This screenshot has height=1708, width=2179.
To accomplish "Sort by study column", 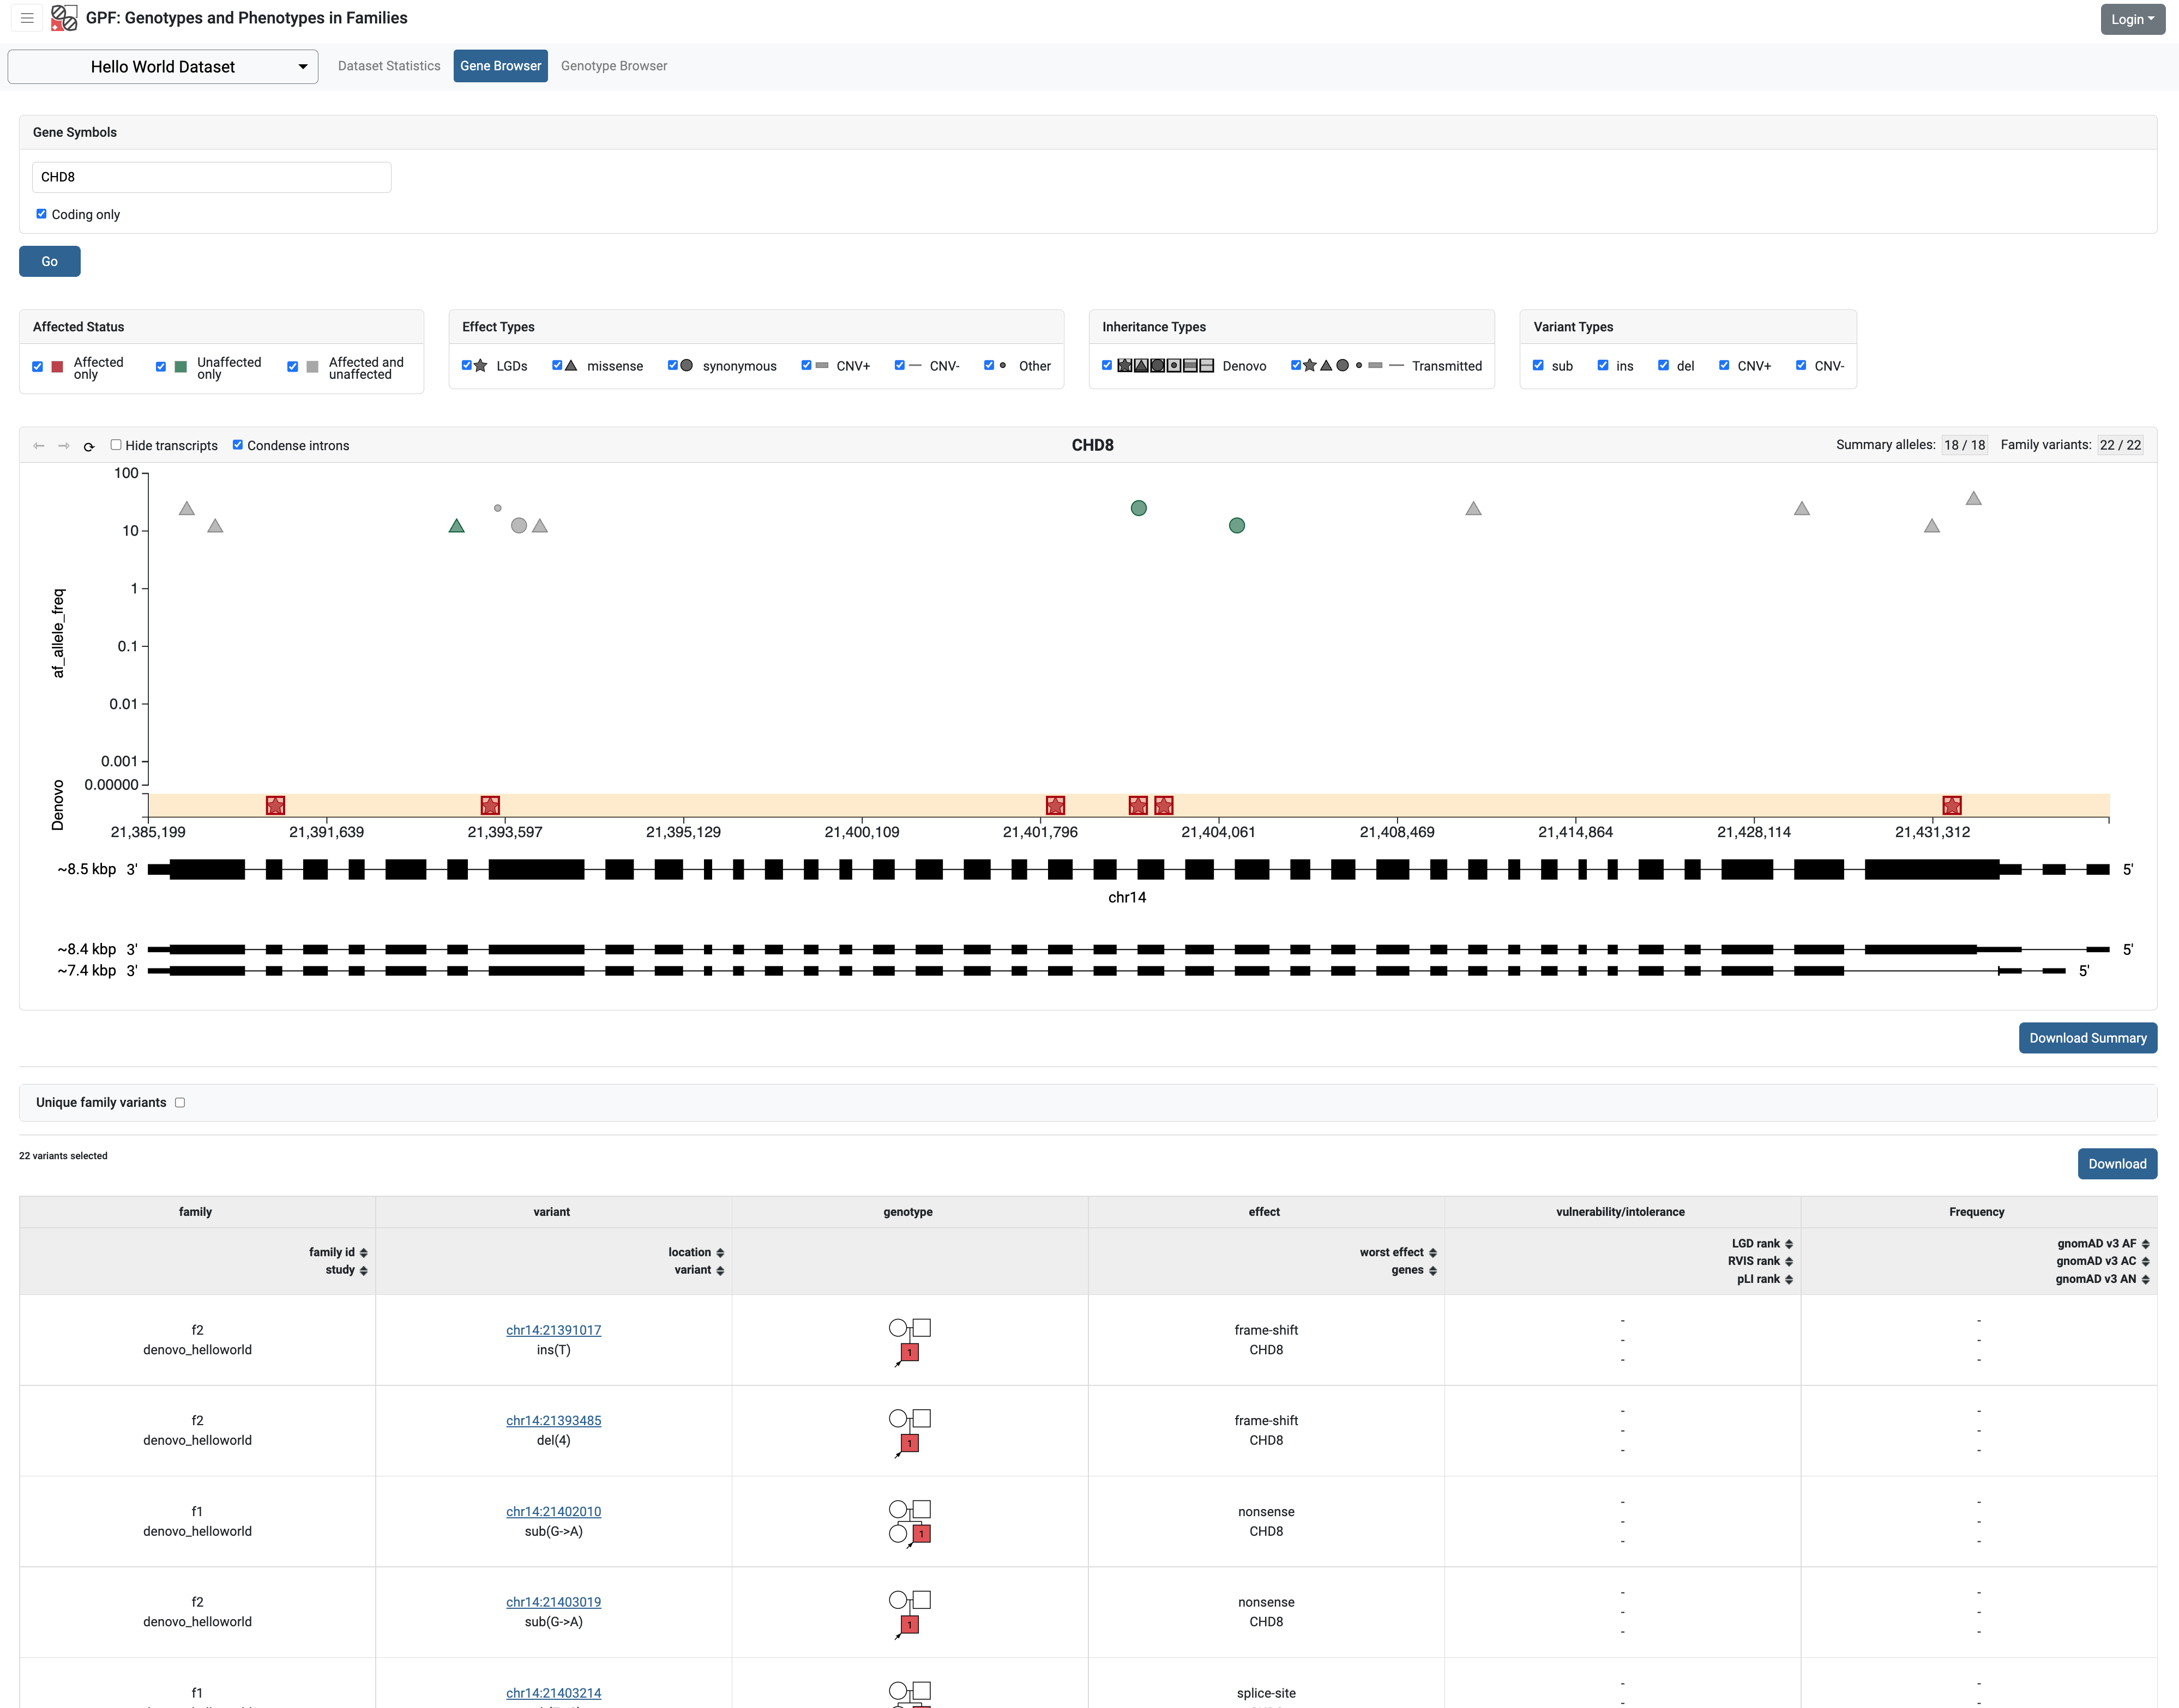I will pyautogui.click(x=363, y=1271).
